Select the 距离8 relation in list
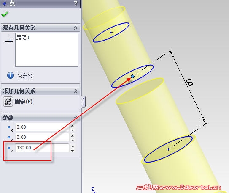Viewport: 229px width, 193px height. pyautogui.click(x=23, y=38)
